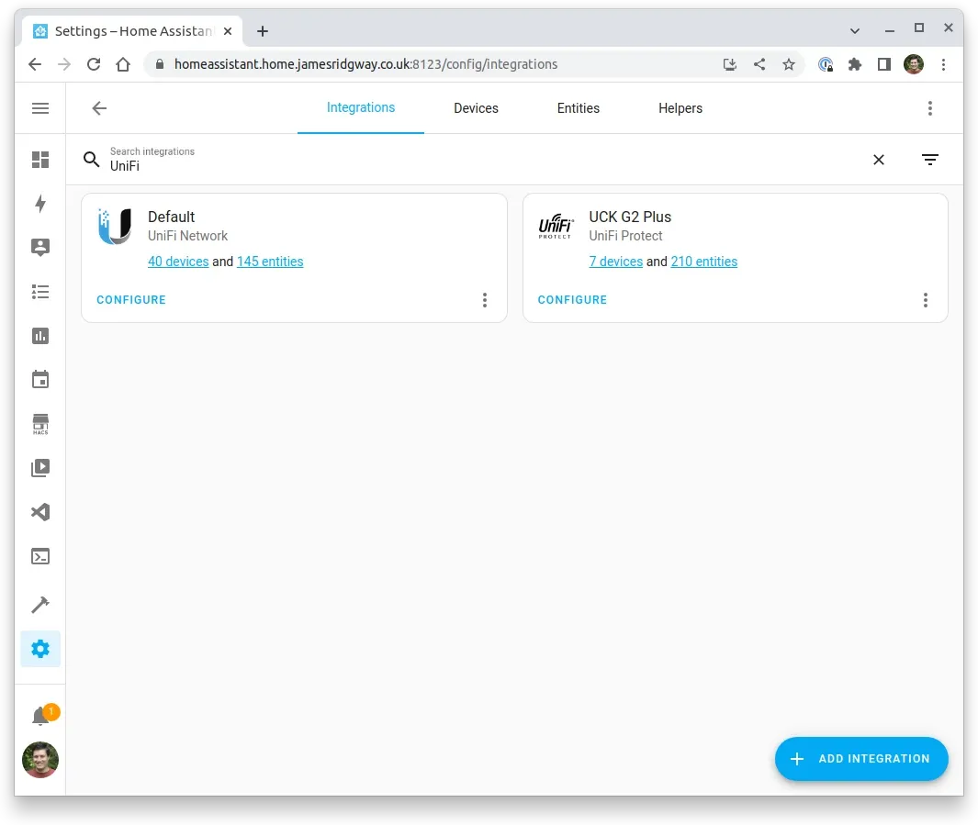Open Developer Tools via the hammer icon

pyautogui.click(x=39, y=604)
